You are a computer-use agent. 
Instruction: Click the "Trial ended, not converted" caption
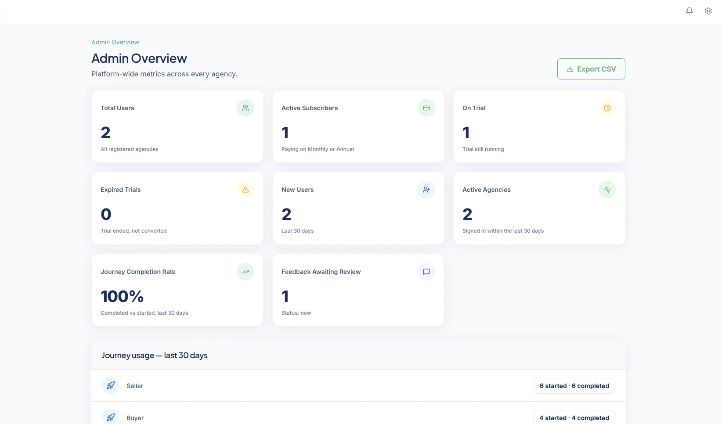point(134,231)
